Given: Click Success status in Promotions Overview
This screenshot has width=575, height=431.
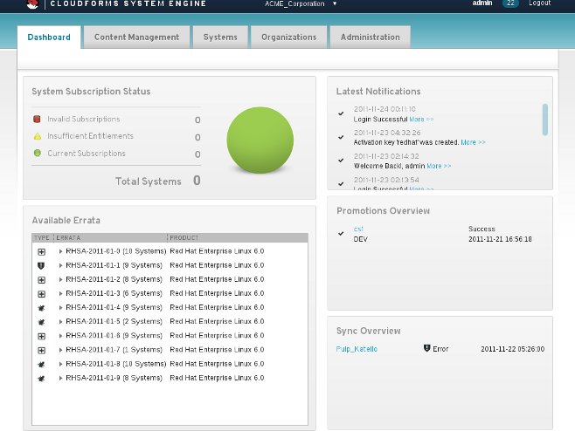Looking at the screenshot, I should tap(481, 229).
